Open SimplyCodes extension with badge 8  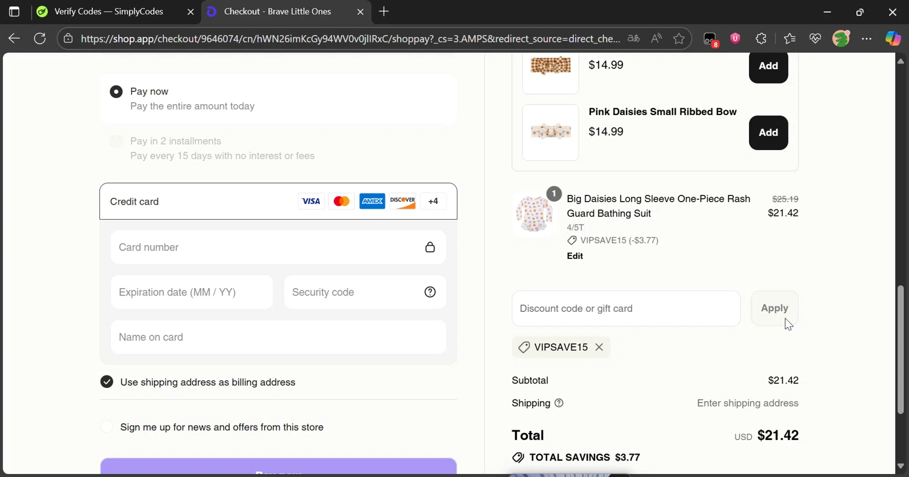pyautogui.click(x=710, y=39)
